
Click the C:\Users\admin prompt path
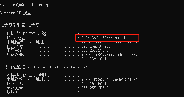pos(15,5)
